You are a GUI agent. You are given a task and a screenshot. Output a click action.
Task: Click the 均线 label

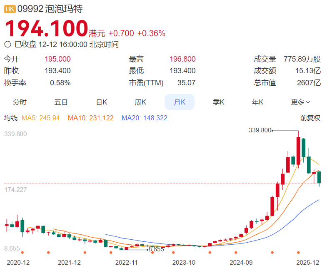click(x=11, y=118)
